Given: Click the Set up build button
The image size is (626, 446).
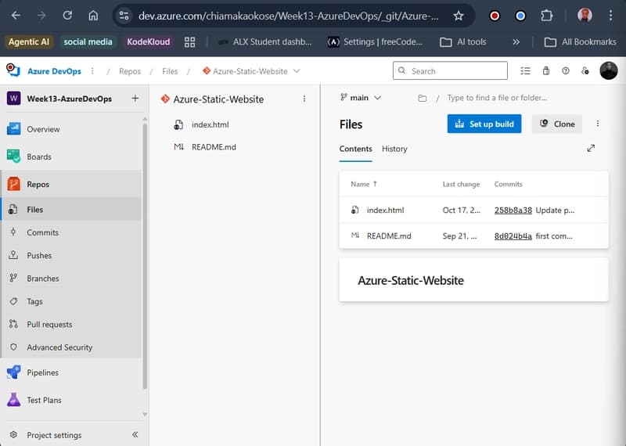Looking at the screenshot, I should [x=484, y=124].
